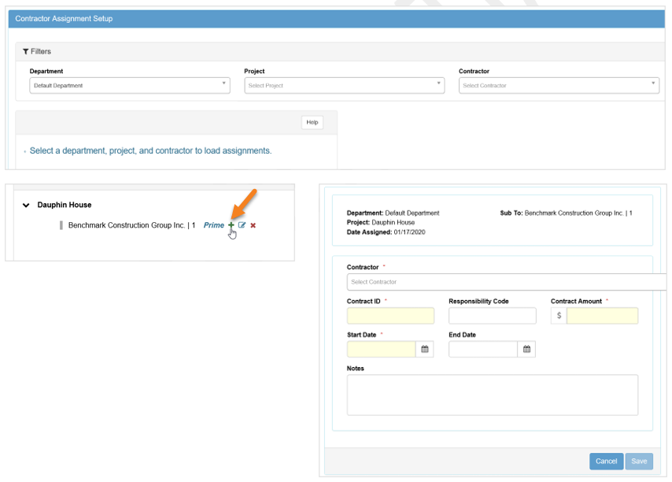Click the 'Select a department, project' message

click(x=150, y=151)
